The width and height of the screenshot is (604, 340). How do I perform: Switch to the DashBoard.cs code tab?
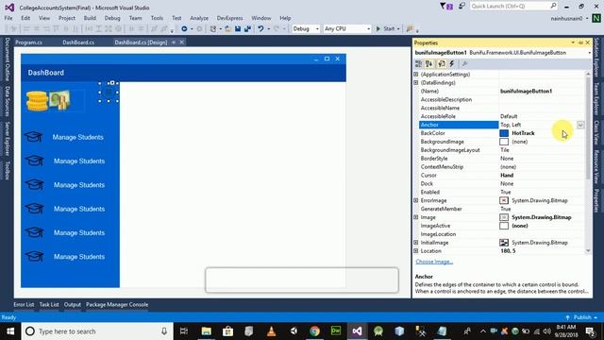[78, 42]
